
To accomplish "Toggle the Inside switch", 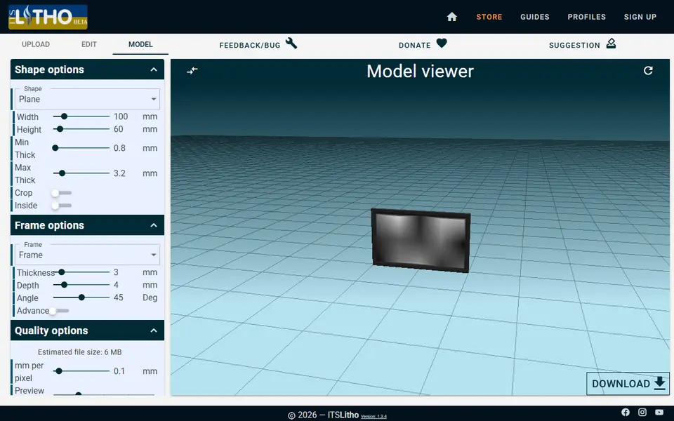I will click(x=61, y=206).
